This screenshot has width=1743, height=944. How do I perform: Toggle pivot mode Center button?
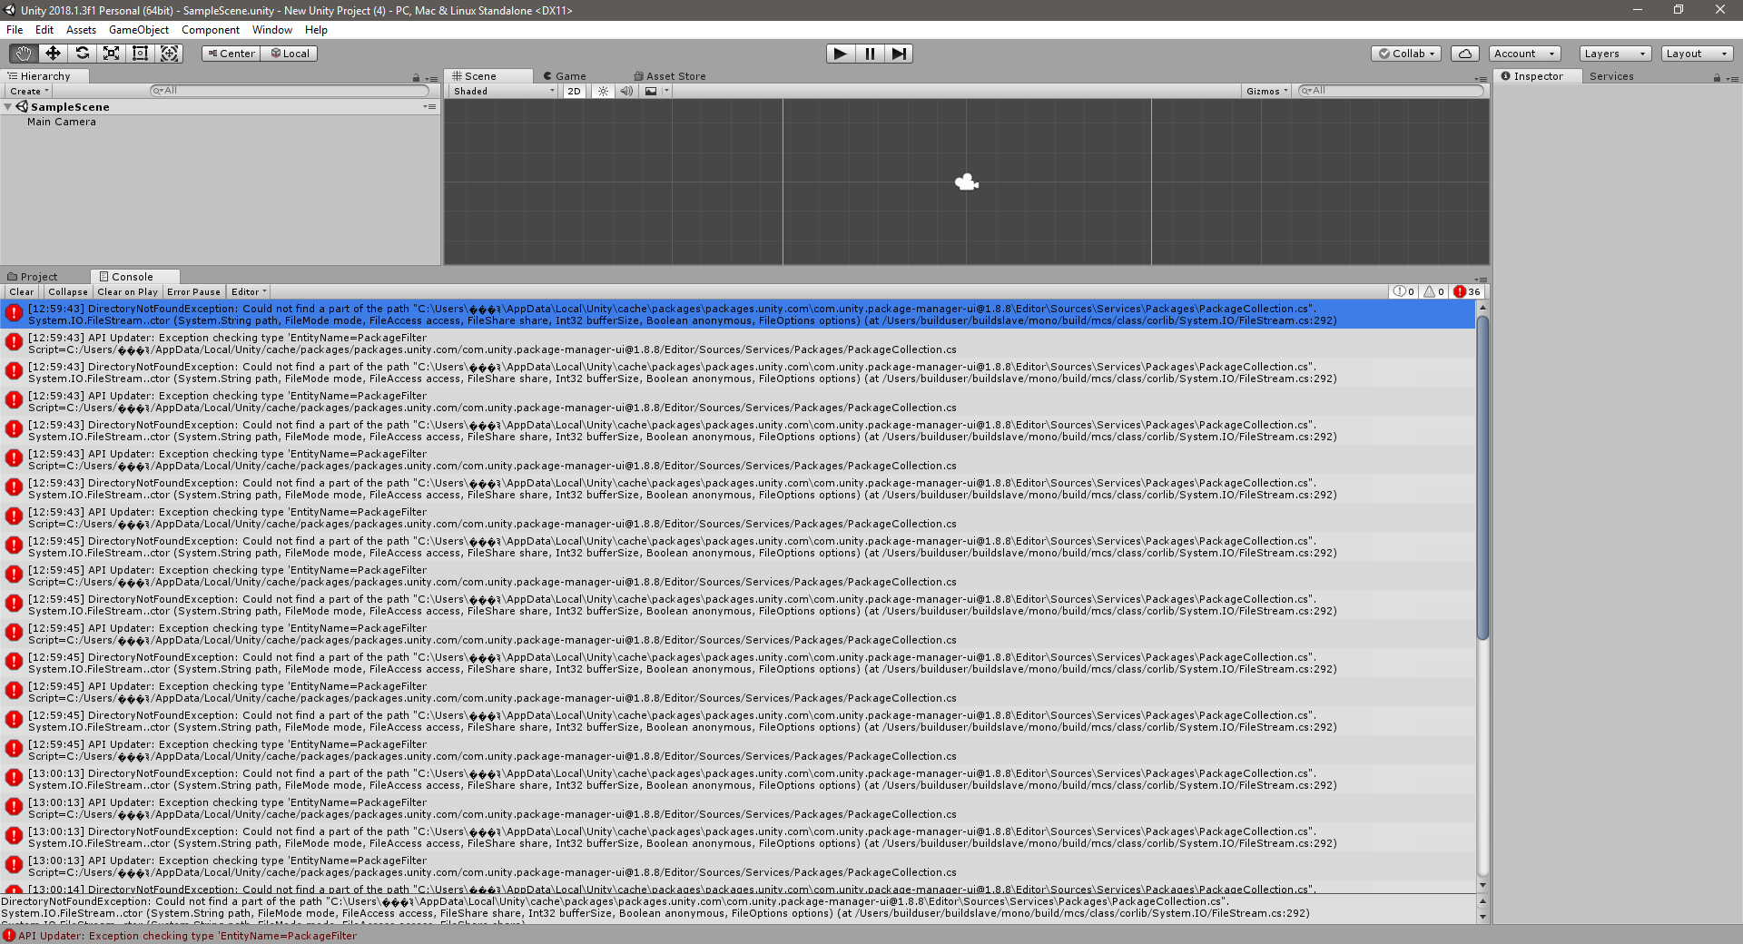[x=231, y=54]
